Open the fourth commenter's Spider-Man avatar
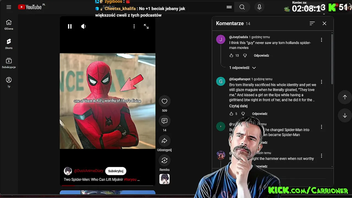The image size is (352, 198). click(221, 155)
